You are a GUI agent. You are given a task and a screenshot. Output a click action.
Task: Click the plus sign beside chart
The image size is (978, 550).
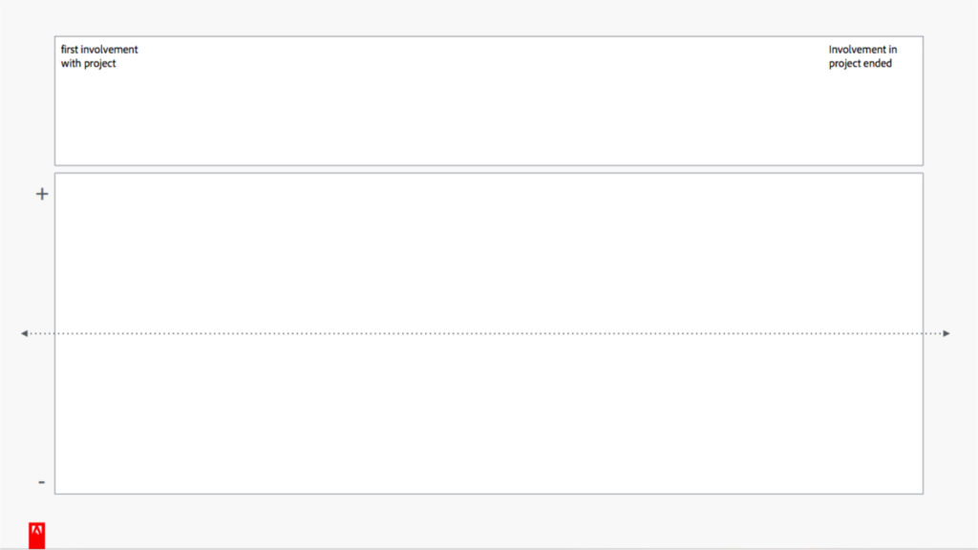click(42, 194)
